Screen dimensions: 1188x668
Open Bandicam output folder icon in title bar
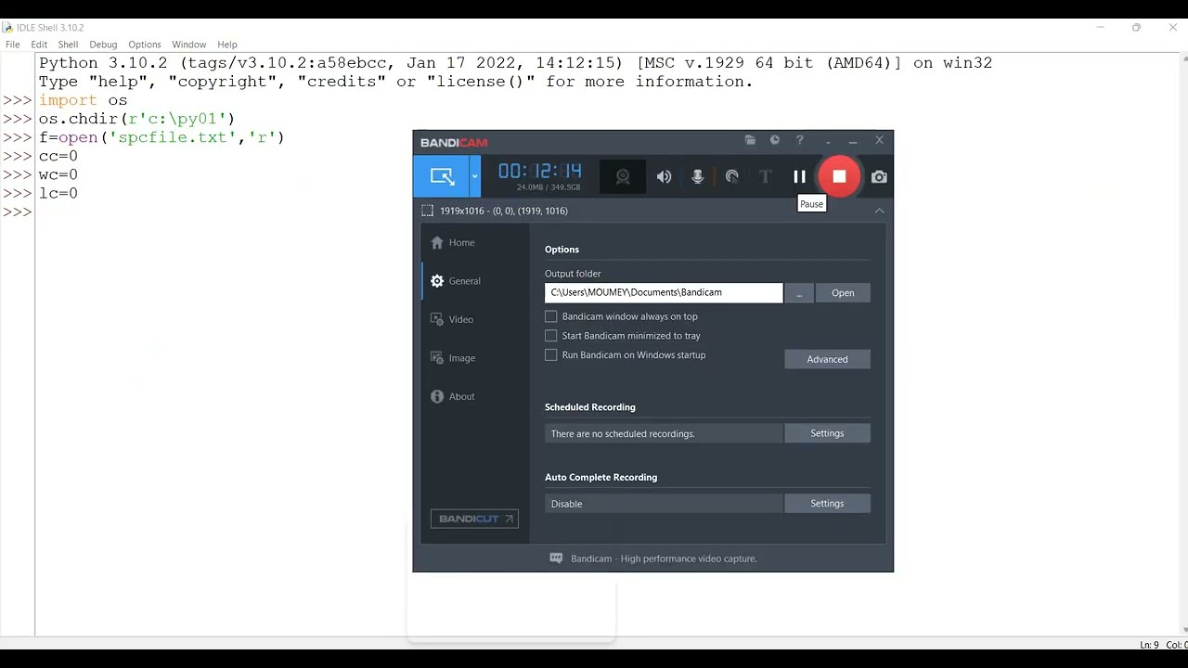coord(750,140)
